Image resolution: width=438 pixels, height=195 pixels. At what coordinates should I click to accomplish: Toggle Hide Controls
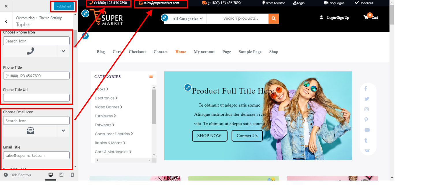(x=17, y=175)
